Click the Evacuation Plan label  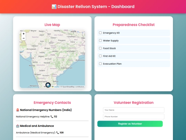pos(112,64)
